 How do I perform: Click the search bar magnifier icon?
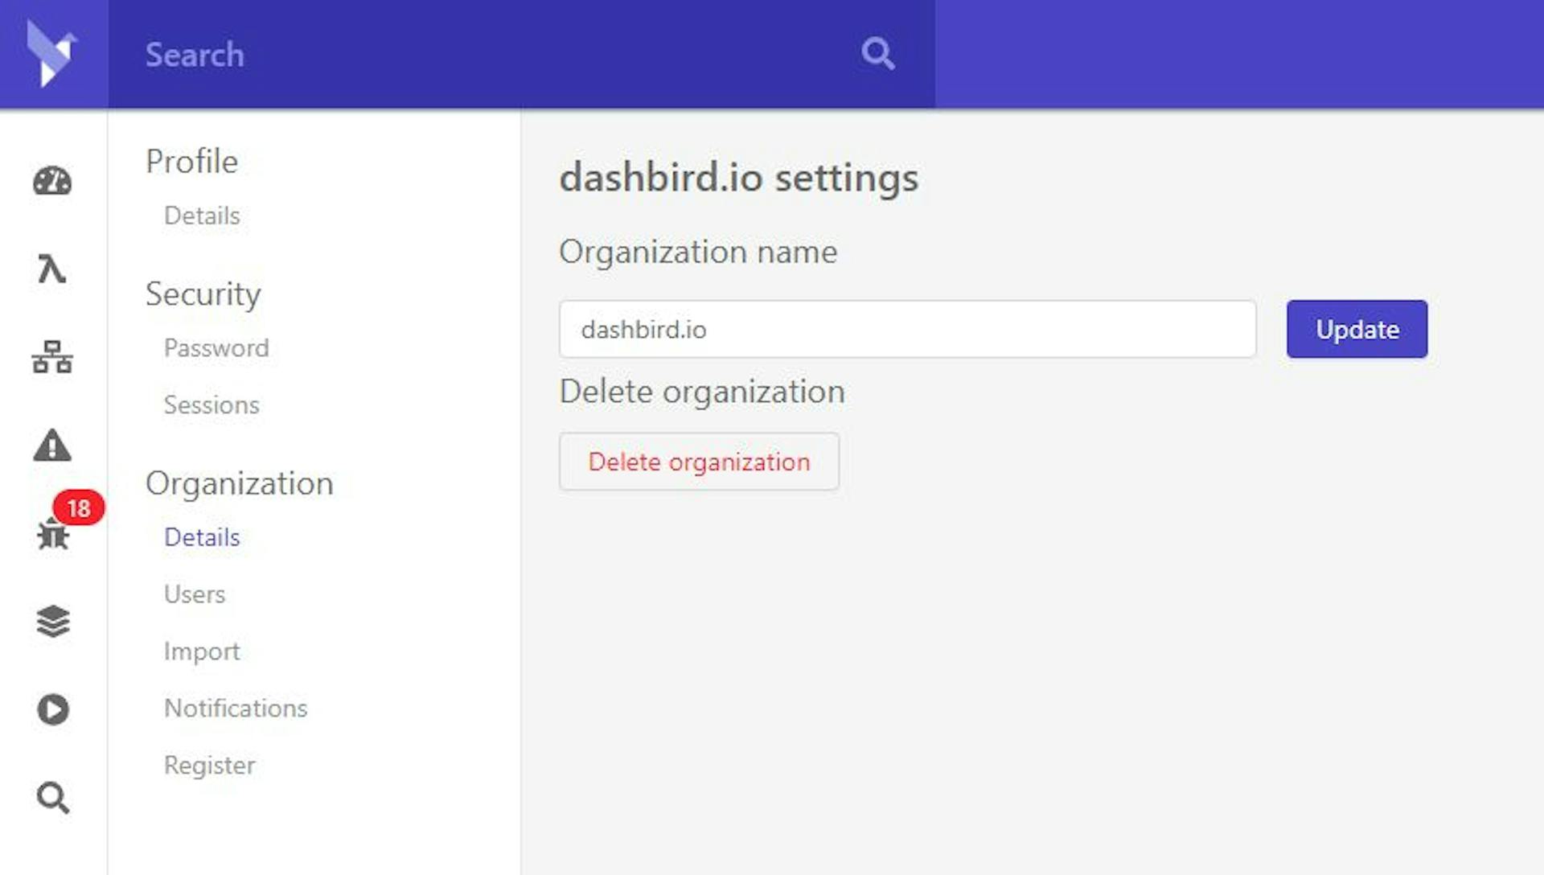(877, 54)
